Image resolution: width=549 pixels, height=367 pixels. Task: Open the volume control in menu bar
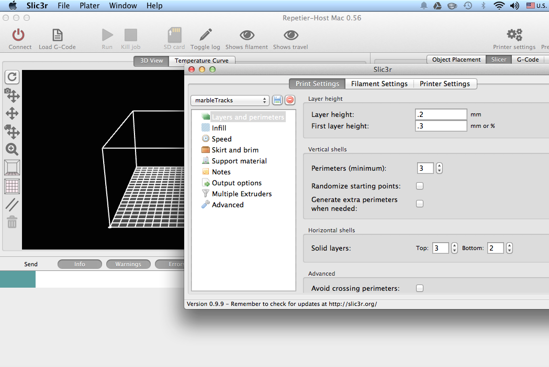tap(514, 6)
